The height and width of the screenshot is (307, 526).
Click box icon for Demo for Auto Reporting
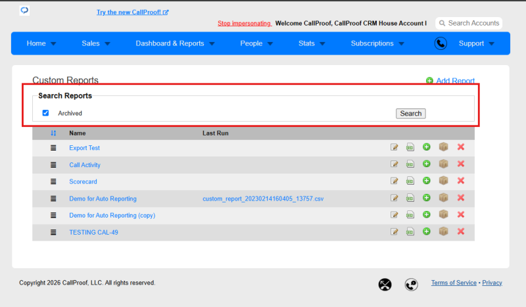tap(443, 197)
